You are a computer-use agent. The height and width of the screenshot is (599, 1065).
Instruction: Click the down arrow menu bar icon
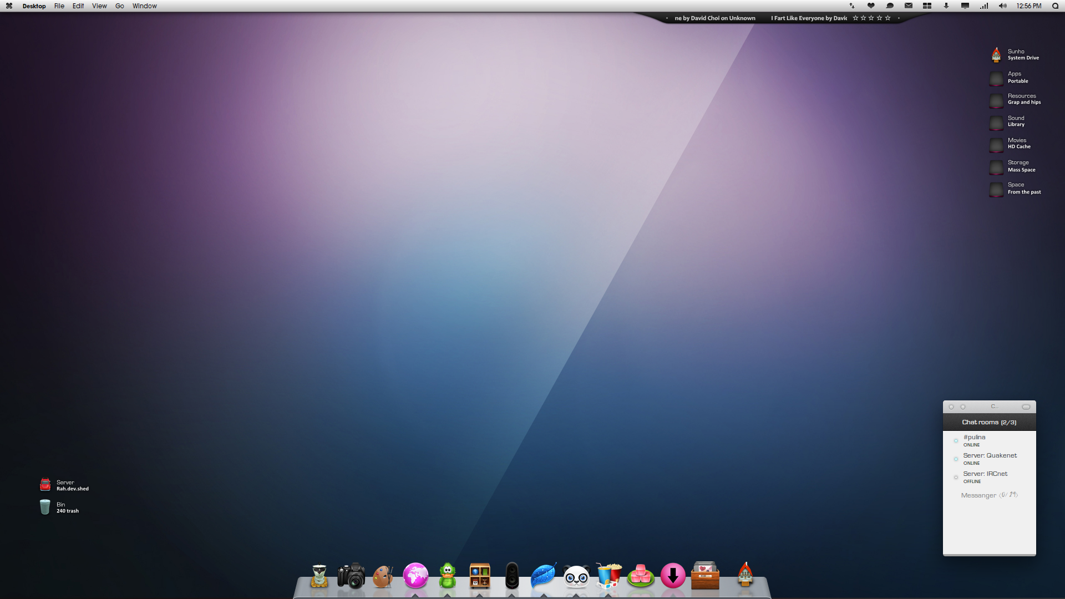[x=946, y=6]
